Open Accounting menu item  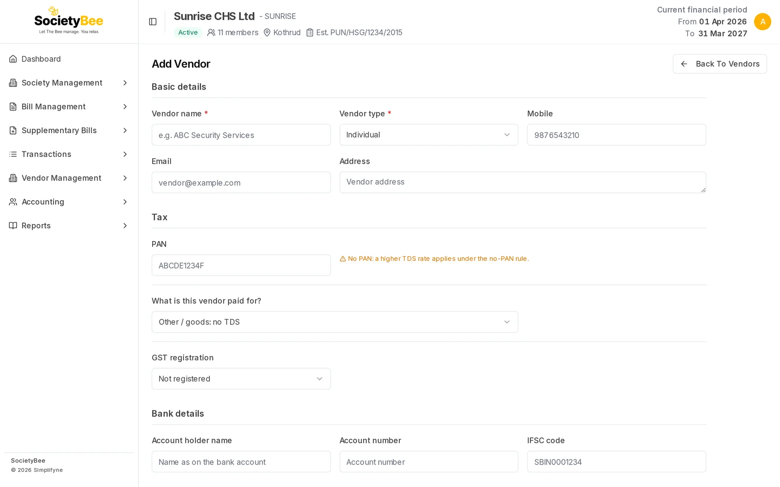tap(69, 202)
